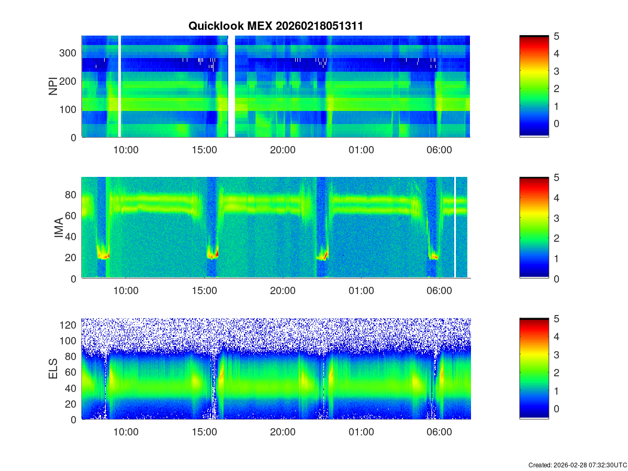Click the Quicklook MEX 20260218051311 plot title
Screen dimensions: 628x471
(275, 26)
